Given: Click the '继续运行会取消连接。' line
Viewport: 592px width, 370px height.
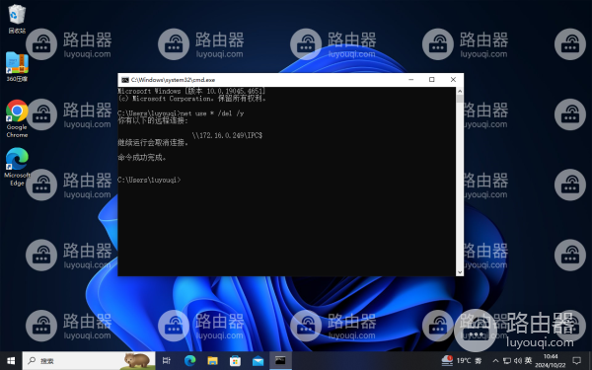Looking at the screenshot, I should [153, 143].
